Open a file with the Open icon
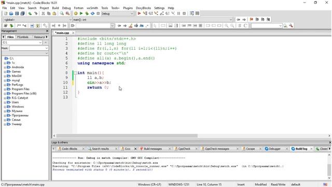 (x=11, y=14)
